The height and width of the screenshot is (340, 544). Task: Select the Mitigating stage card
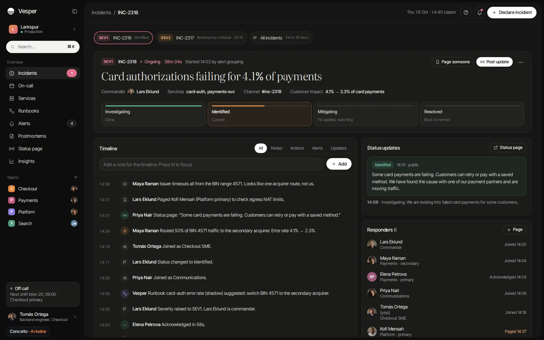point(366,114)
